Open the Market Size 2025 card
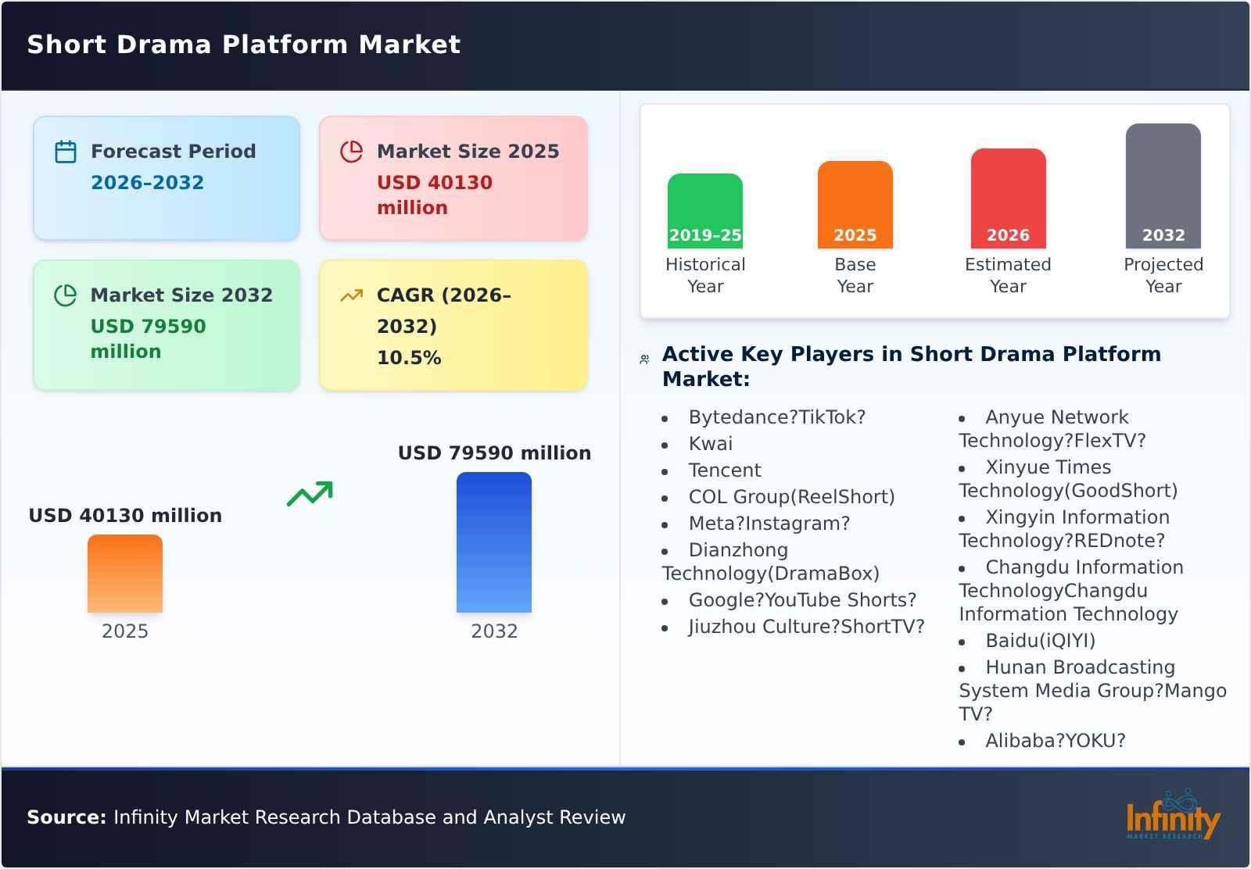 point(453,178)
